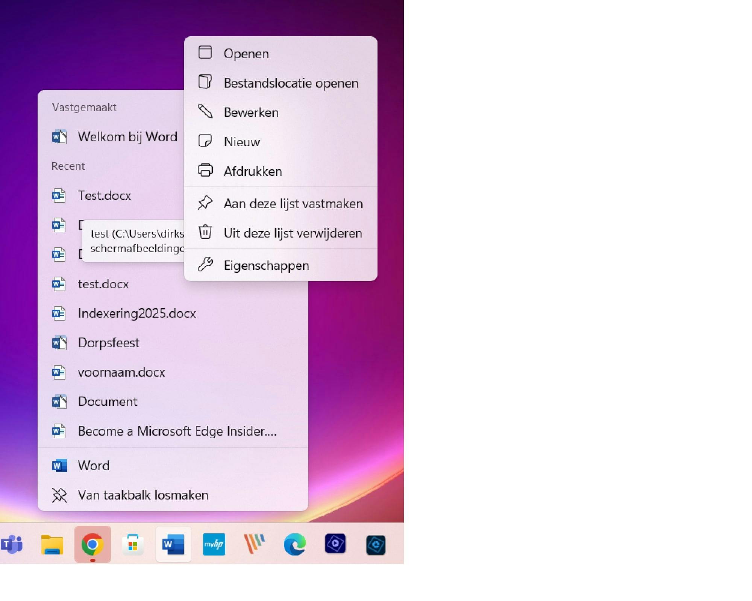Choose Bestandslocatie openen menu entry

[291, 83]
